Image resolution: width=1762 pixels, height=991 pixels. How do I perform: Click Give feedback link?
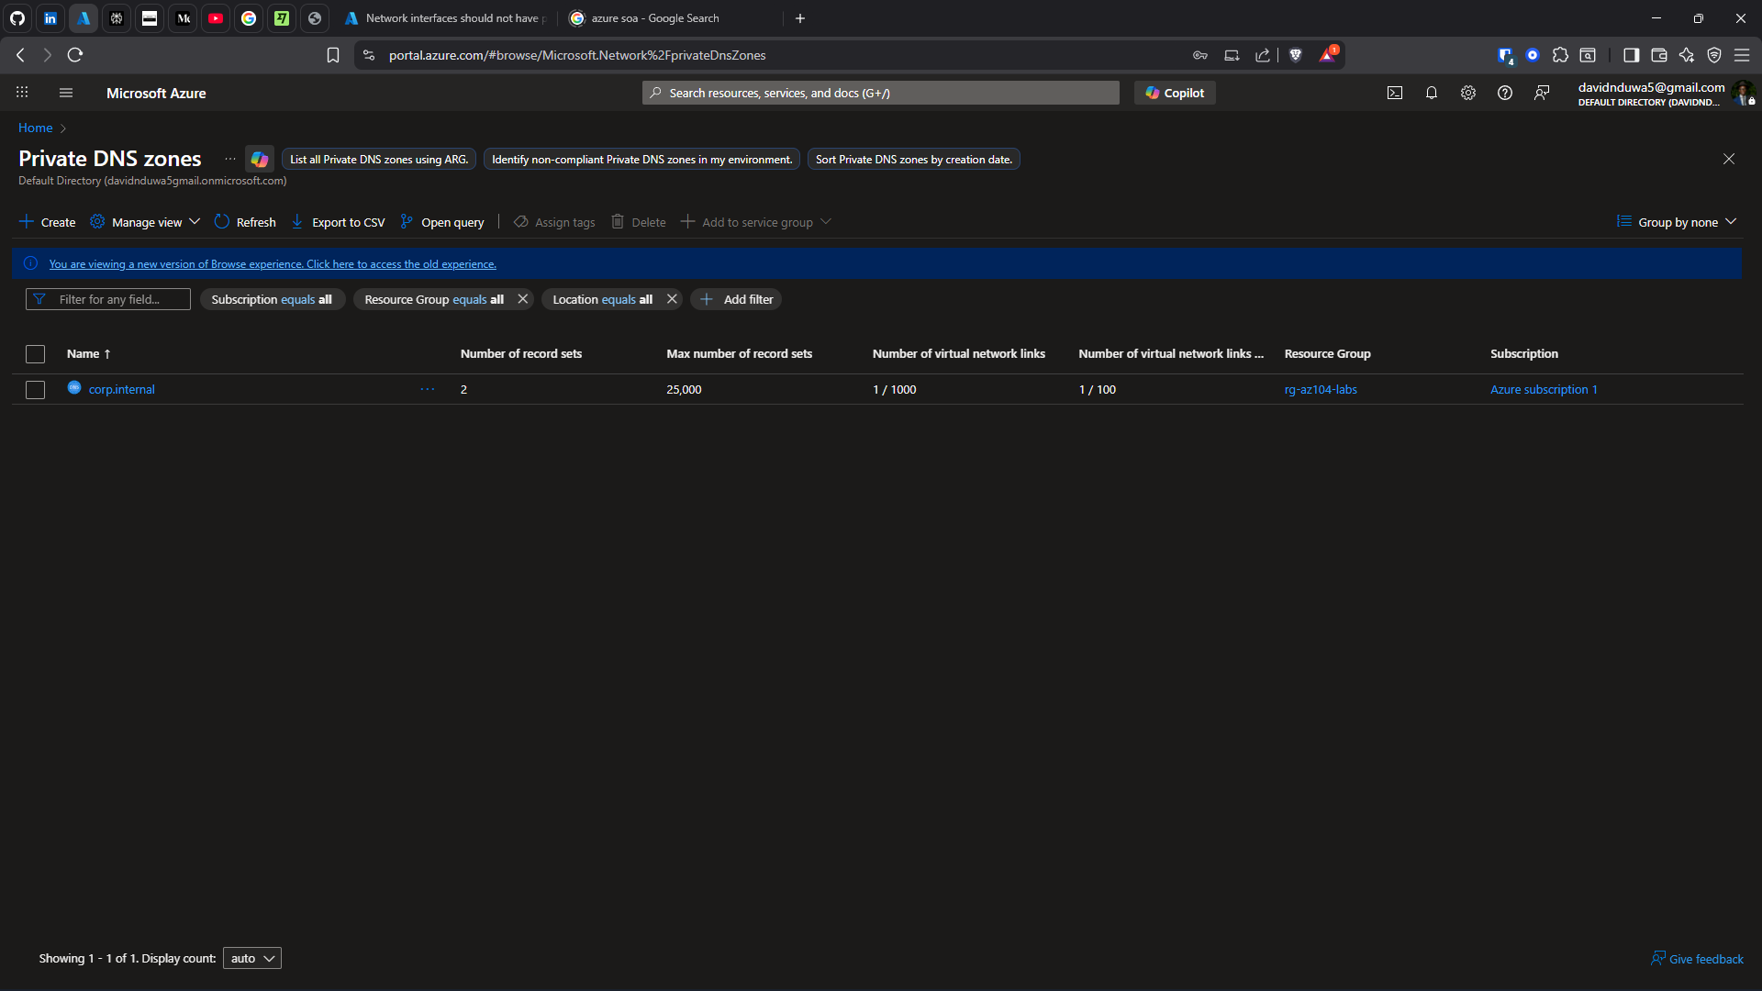point(1697,959)
